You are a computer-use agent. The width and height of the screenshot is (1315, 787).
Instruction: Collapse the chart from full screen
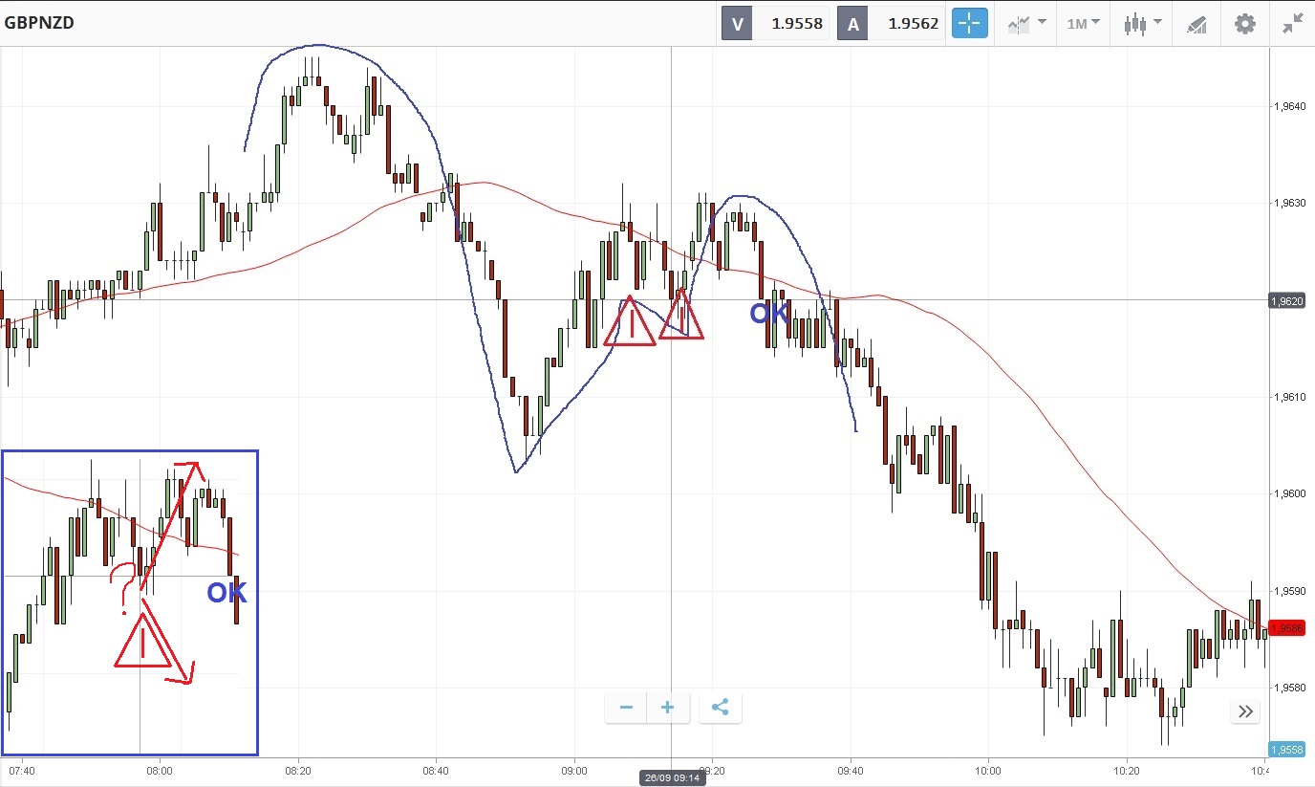(x=1292, y=24)
